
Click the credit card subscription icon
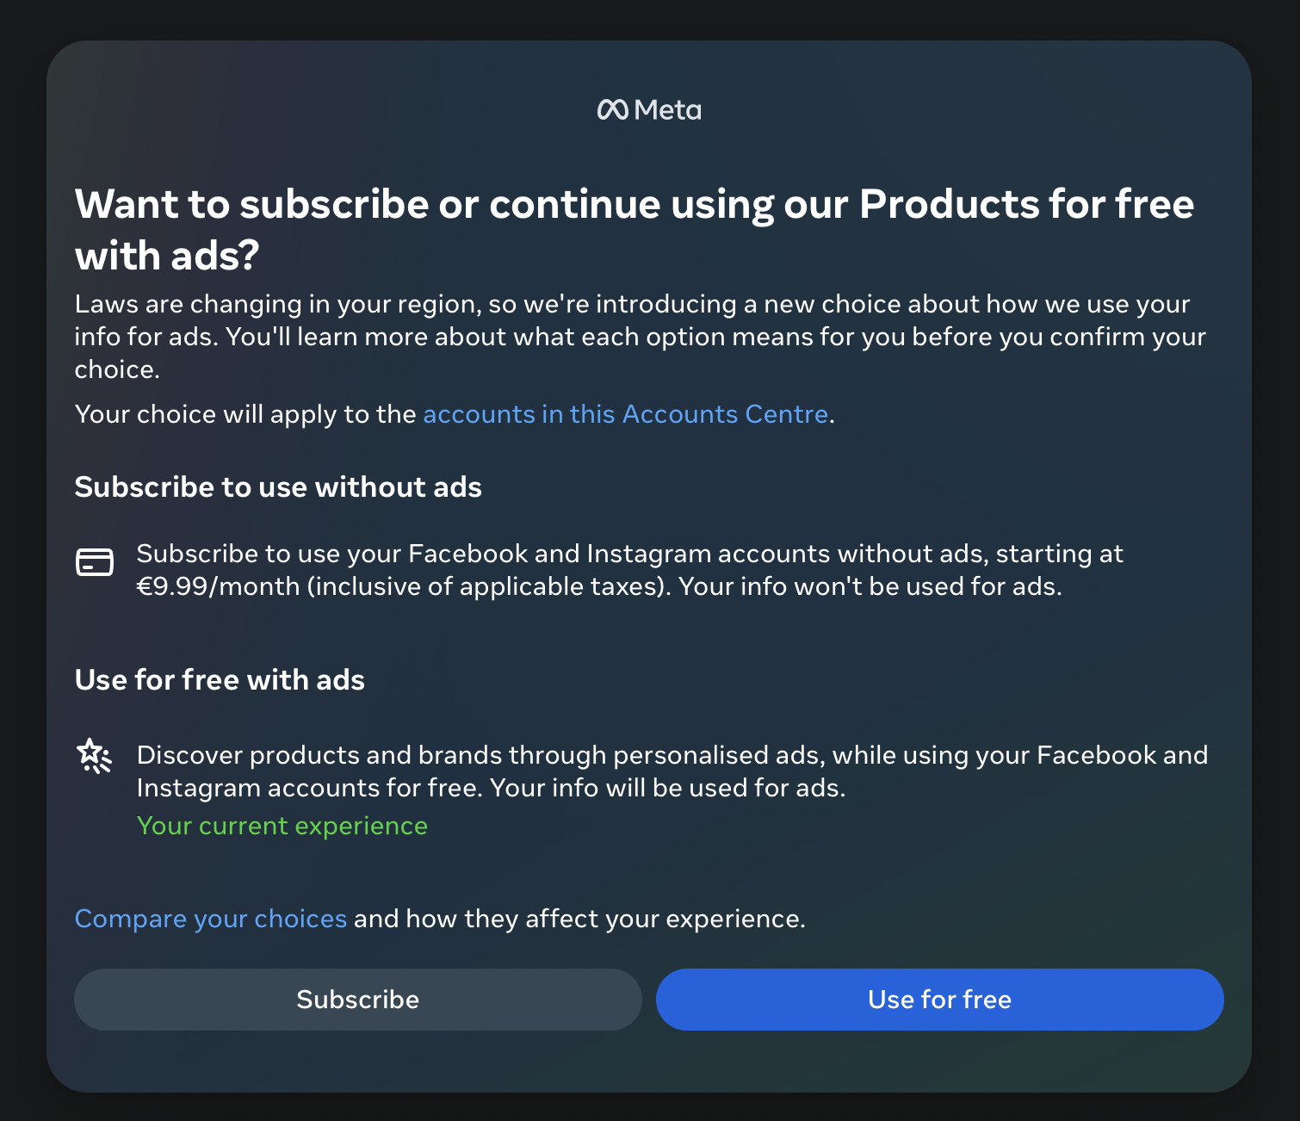tap(95, 562)
